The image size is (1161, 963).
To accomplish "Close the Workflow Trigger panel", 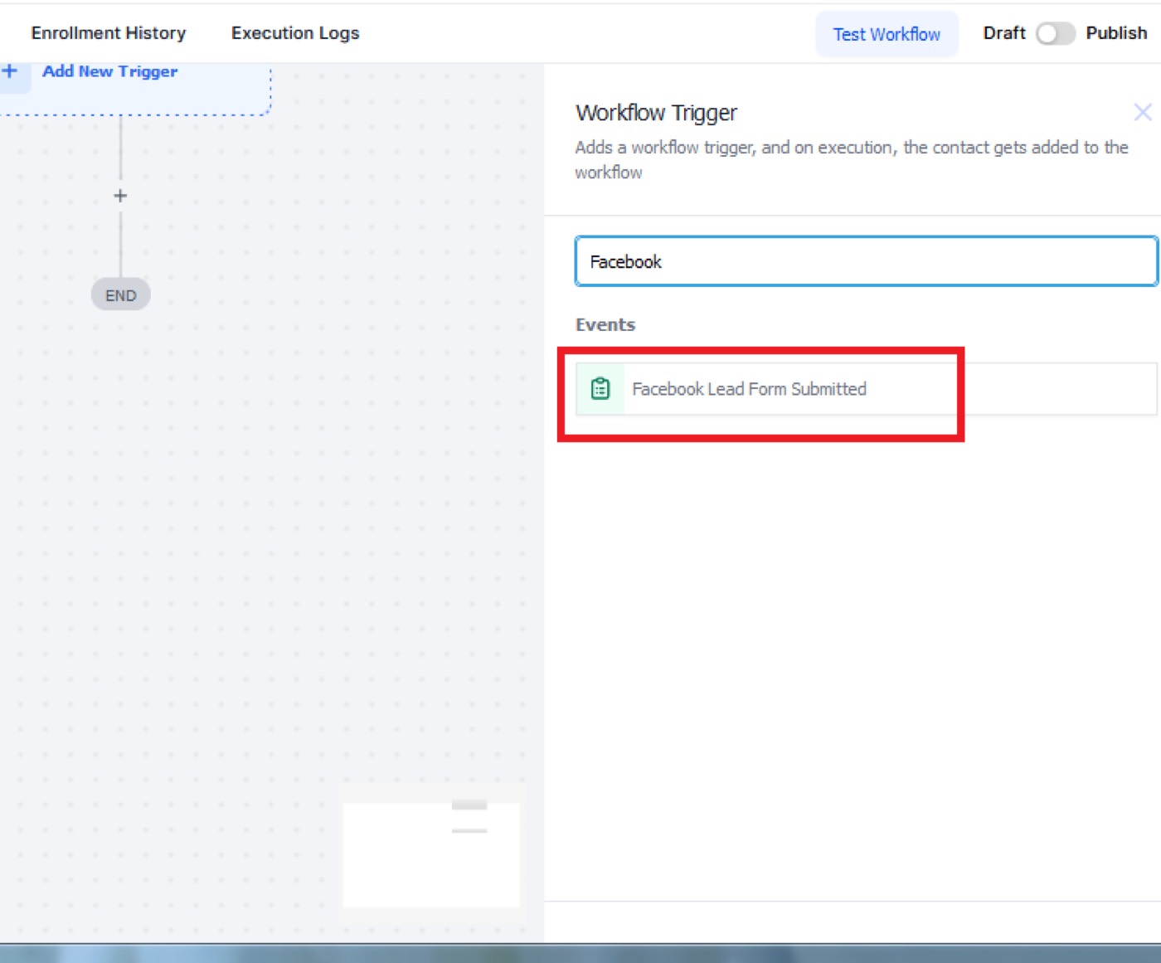I will coord(1143,112).
